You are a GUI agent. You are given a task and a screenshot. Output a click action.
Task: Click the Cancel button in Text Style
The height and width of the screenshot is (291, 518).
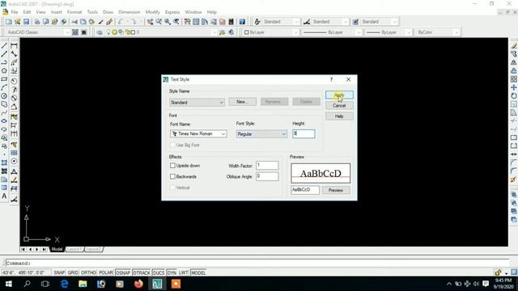point(339,106)
